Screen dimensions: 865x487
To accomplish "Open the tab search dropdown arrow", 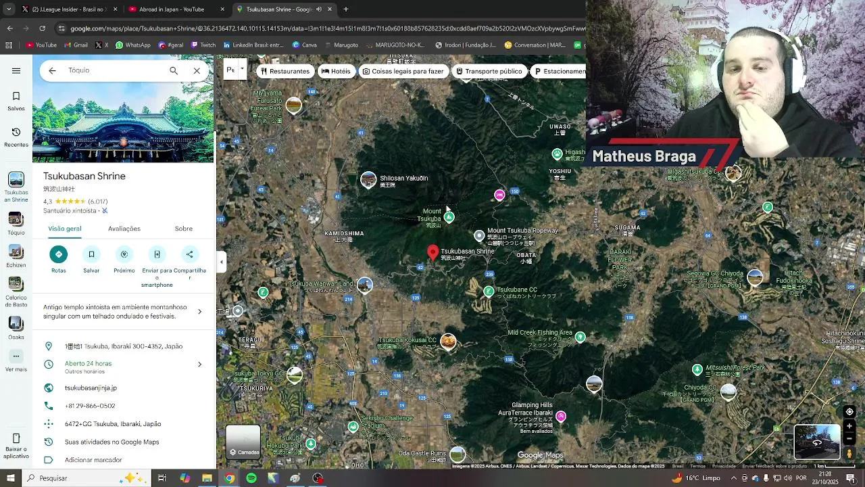I will [x=9, y=9].
